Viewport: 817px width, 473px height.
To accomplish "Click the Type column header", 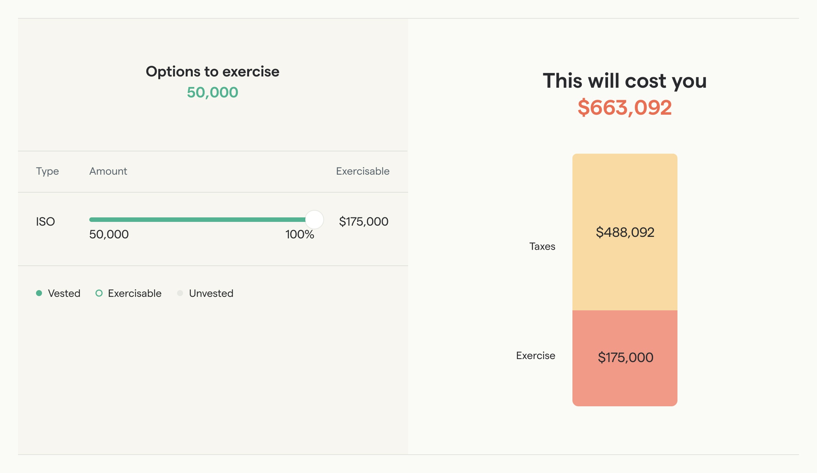I will tap(47, 171).
